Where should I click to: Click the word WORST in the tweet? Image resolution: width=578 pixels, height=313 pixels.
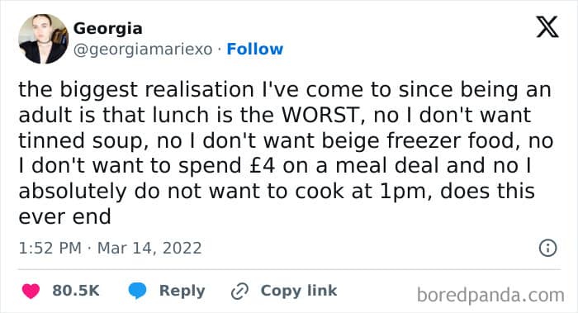pyautogui.click(x=320, y=116)
